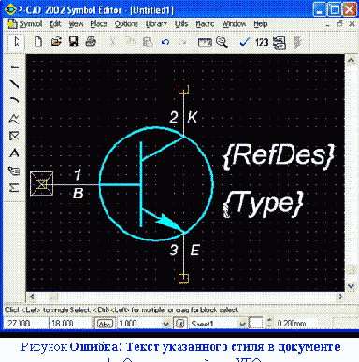The height and width of the screenshot is (362, 359).
Task: Select the {RefDes} attribute text
Action: click(x=279, y=155)
